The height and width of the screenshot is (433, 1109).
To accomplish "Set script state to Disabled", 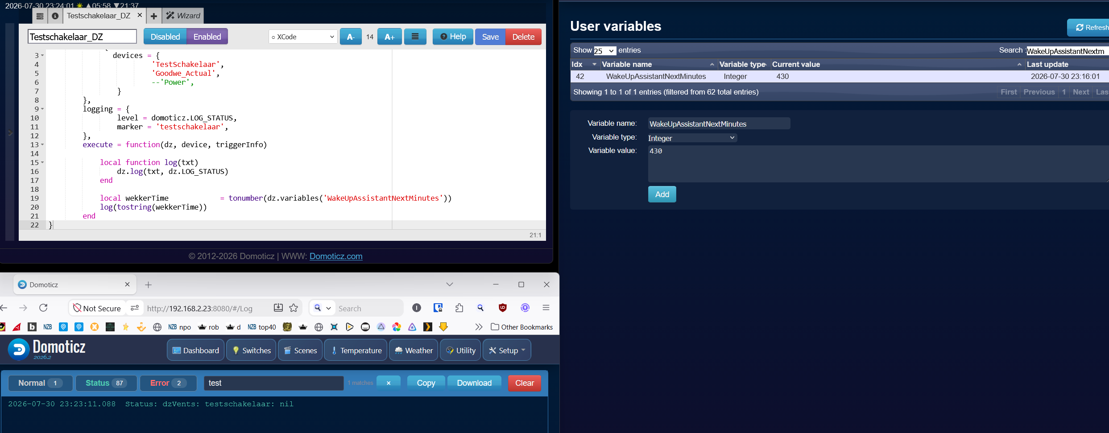I will click(x=165, y=37).
